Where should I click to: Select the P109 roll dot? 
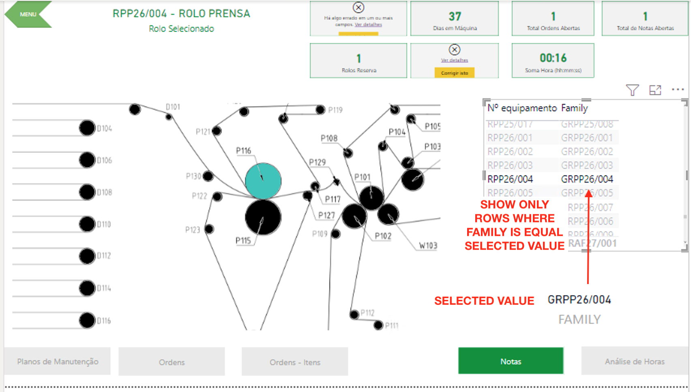click(x=335, y=234)
